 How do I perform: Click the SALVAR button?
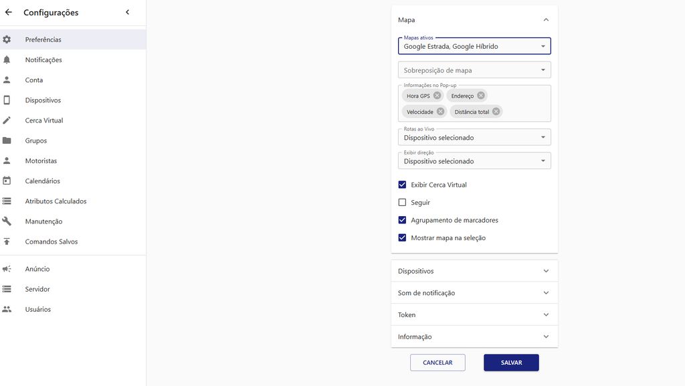click(511, 363)
